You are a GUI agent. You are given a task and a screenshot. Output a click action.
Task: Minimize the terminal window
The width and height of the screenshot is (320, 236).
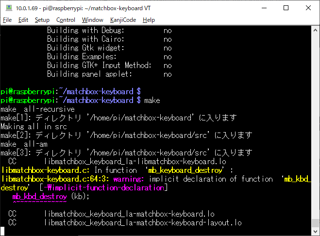point(264,8)
